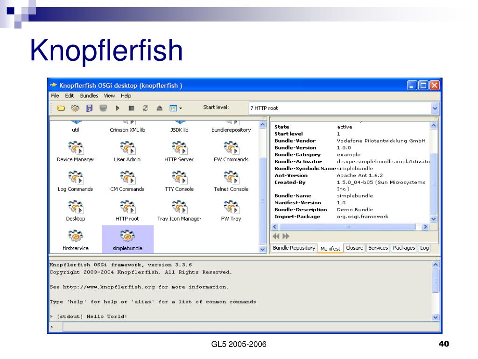Click the open bundle folder icon

pos(61,108)
